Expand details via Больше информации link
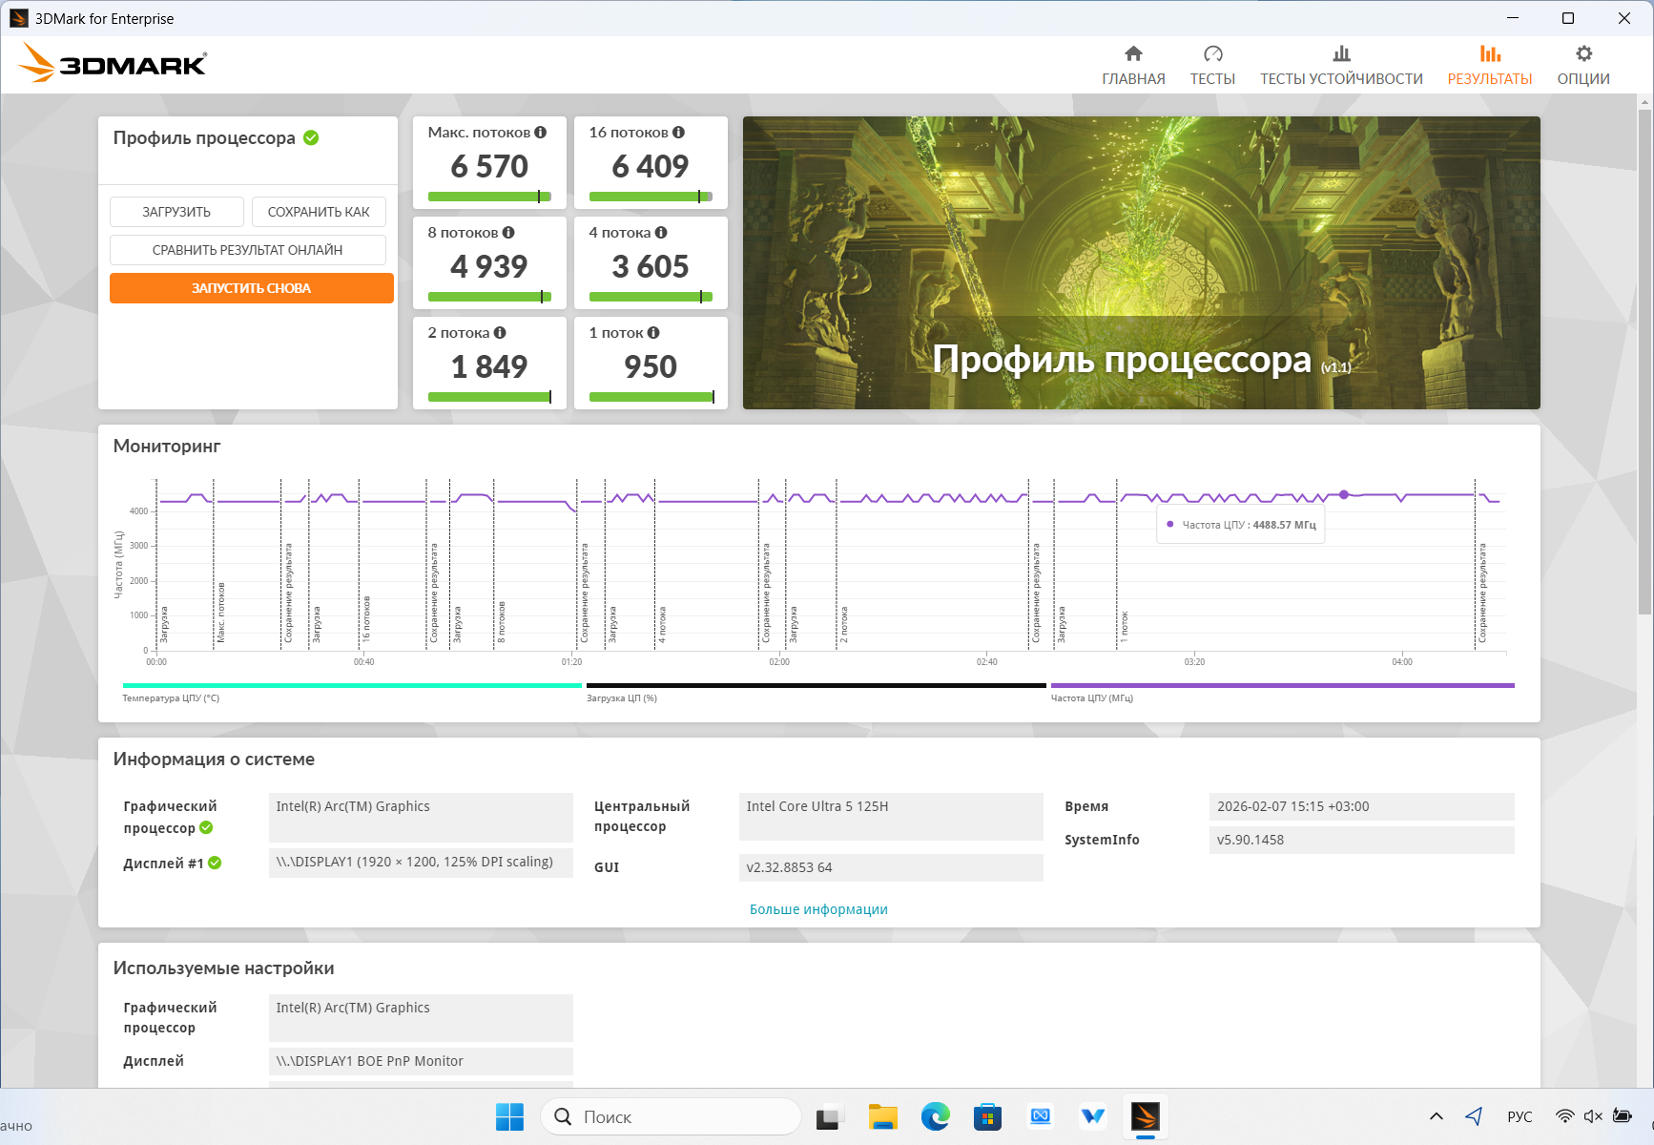This screenshot has width=1654, height=1145. [818, 909]
